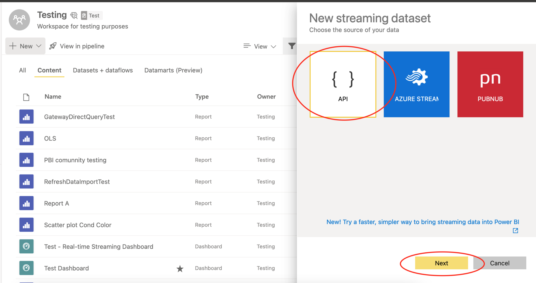Choose the PubNub streaming source
This screenshot has width=536, height=283.
pos(490,84)
